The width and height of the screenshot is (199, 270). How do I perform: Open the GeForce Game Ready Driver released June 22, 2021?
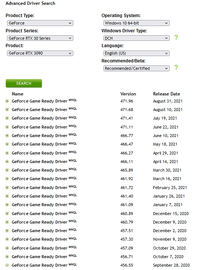[44, 127]
